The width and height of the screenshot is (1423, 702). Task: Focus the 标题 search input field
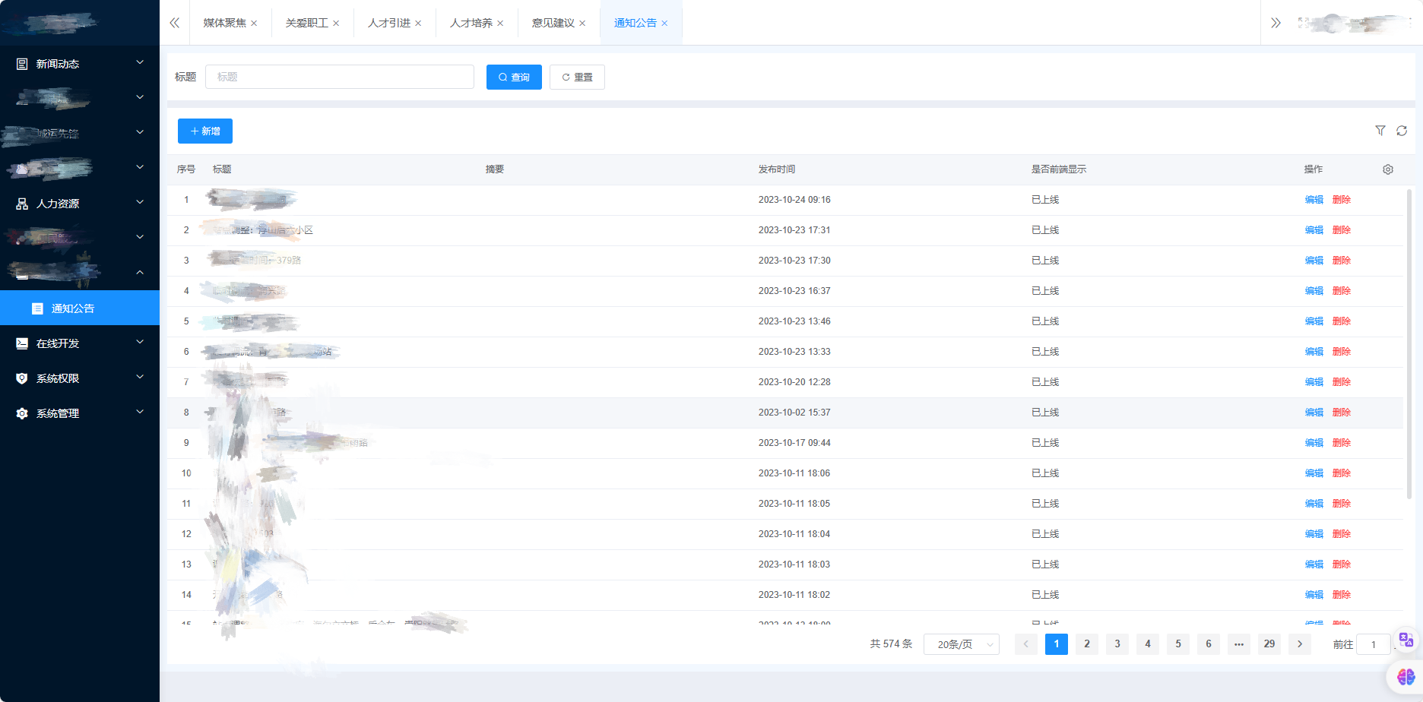(340, 77)
